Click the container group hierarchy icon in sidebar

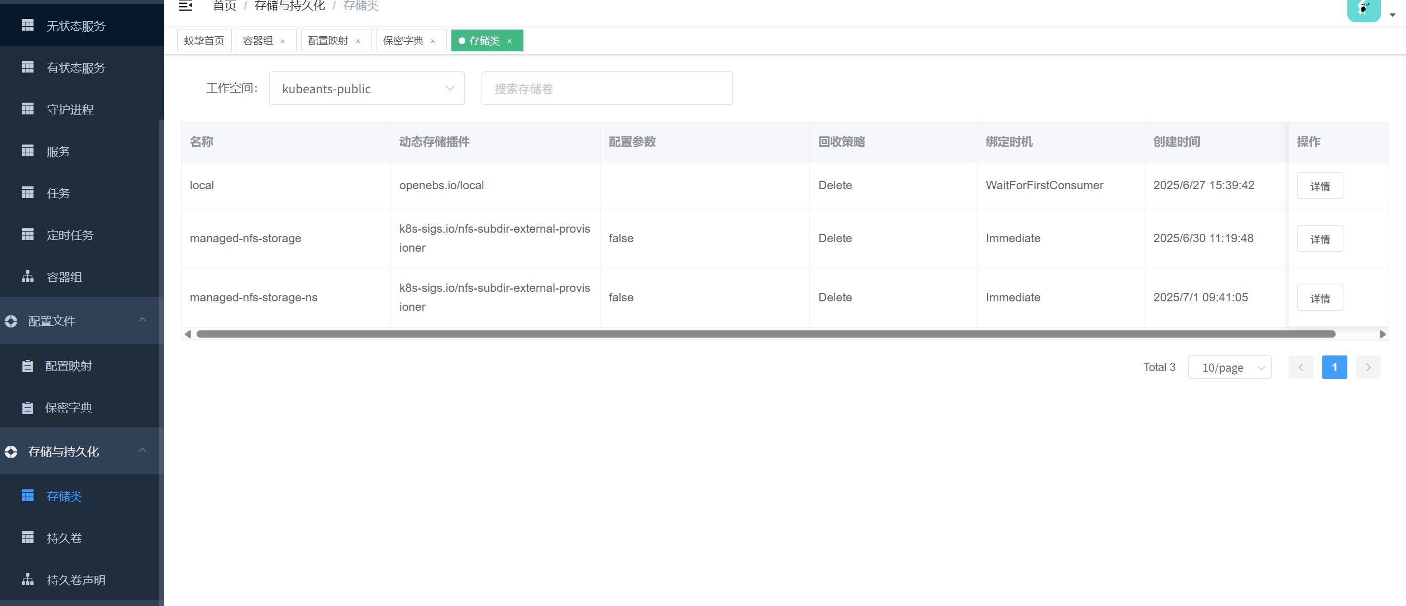click(27, 277)
